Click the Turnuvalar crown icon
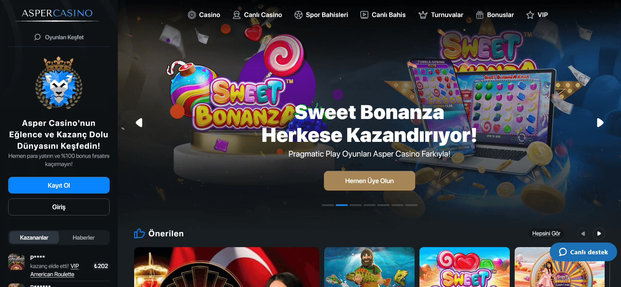Image resolution: width=621 pixels, height=287 pixels. click(423, 15)
